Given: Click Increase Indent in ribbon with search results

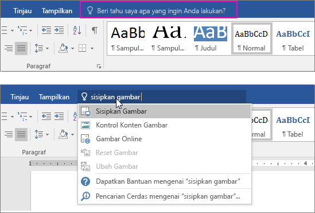Looking at the screenshot, I should 59,117.
